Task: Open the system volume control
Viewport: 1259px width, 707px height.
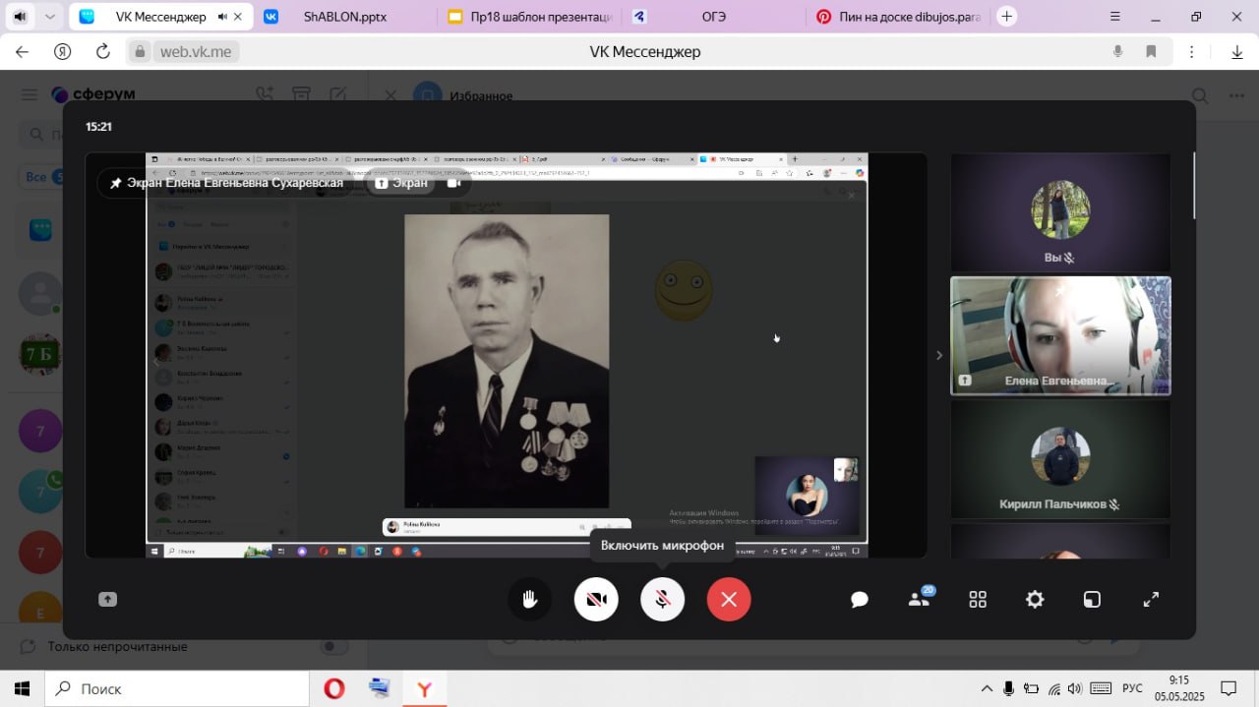Action: click(1075, 688)
